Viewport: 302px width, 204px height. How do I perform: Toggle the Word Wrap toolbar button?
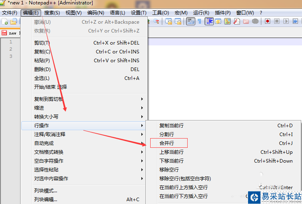[x=191, y=21]
